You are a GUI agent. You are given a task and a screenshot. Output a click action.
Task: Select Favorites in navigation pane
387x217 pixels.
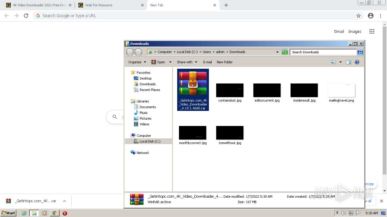coord(143,73)
